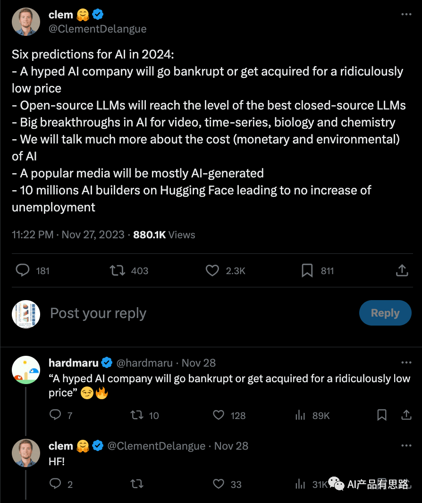Bookmark the main tweet by clem

pos(307,270)
